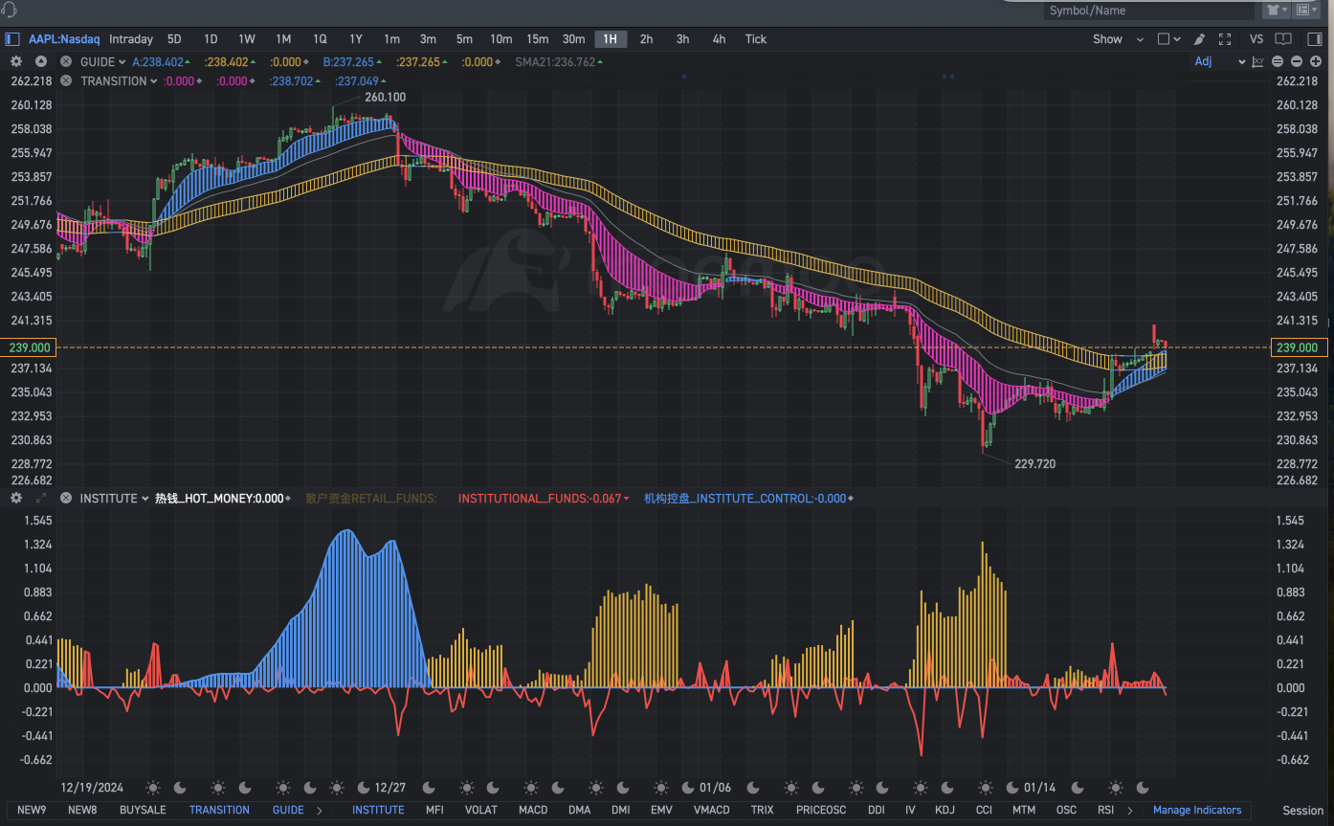Switch to 30m timeframe

click(x=574, y=39)
